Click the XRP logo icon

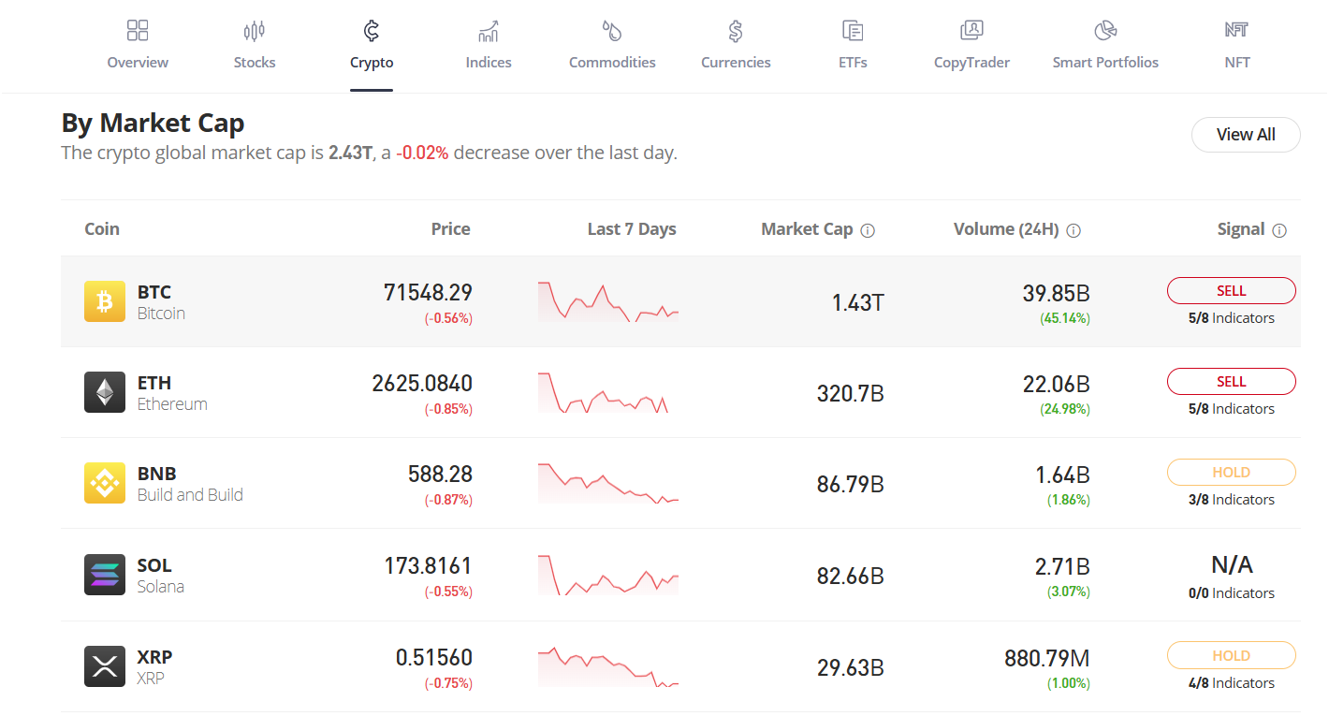coord(105,666)
